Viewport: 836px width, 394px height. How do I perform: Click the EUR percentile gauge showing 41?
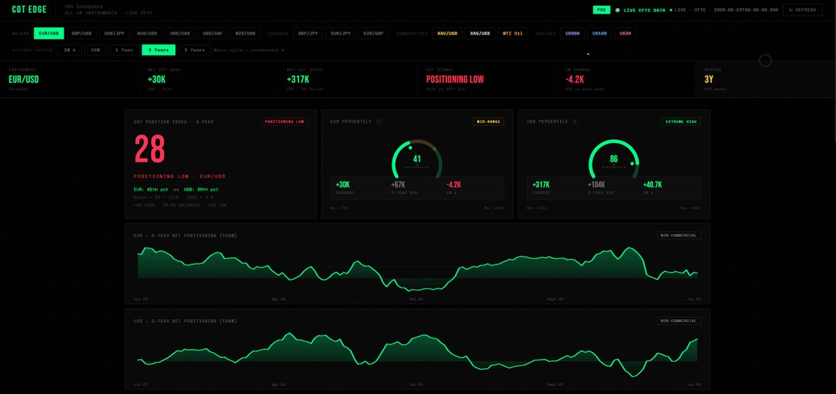tap(417, 159)
